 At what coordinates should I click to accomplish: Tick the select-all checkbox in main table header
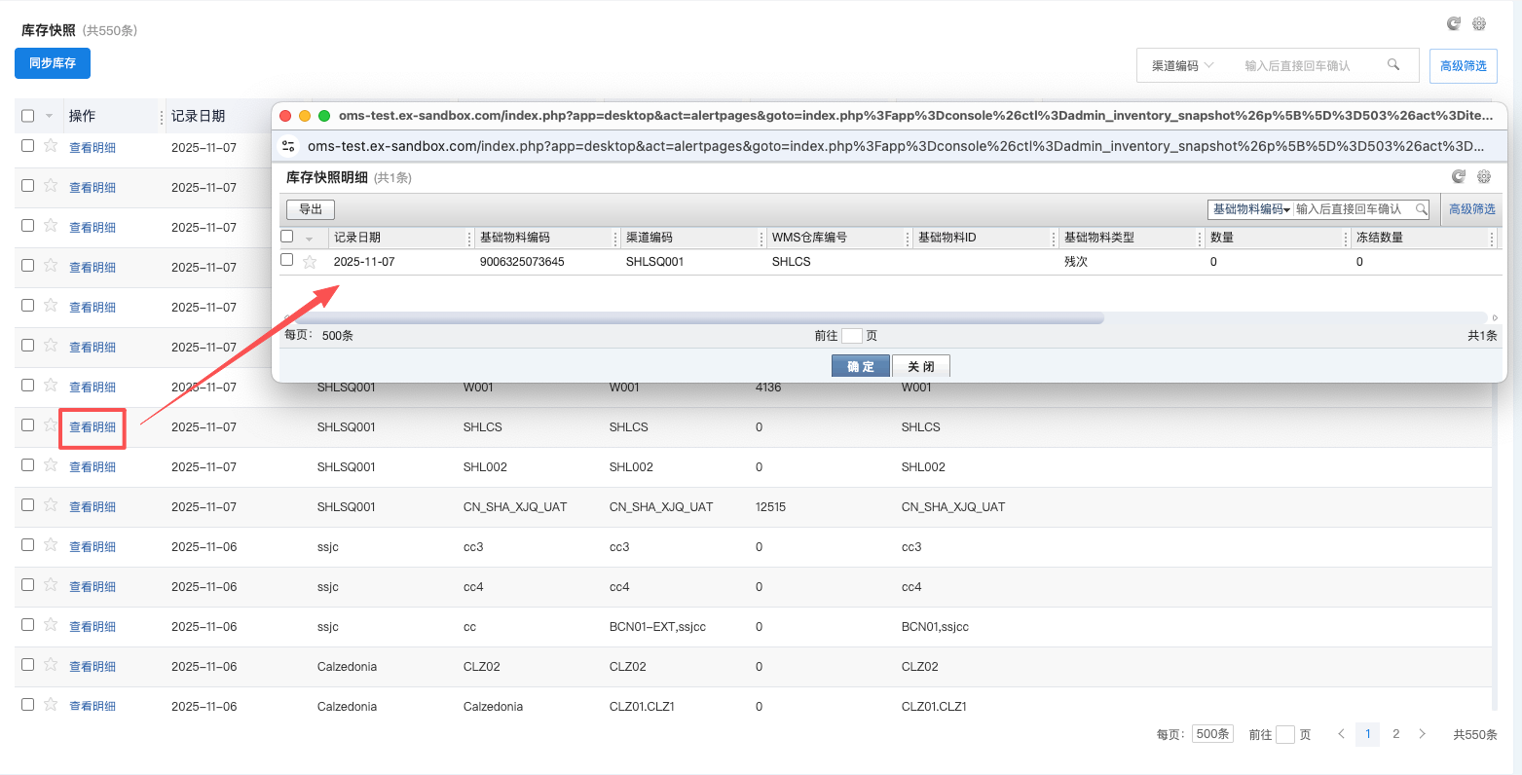coord(27,116)
